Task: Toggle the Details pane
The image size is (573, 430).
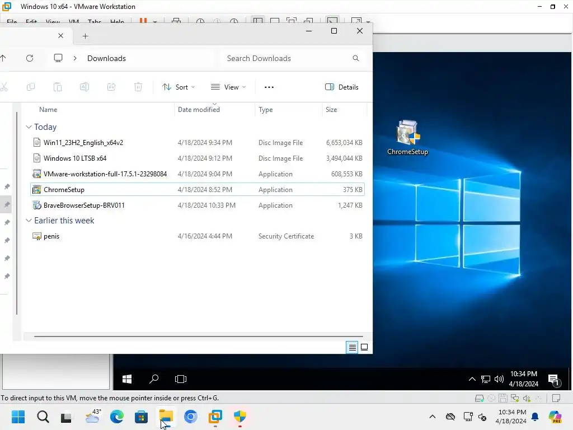Action: tap(342, 87)
